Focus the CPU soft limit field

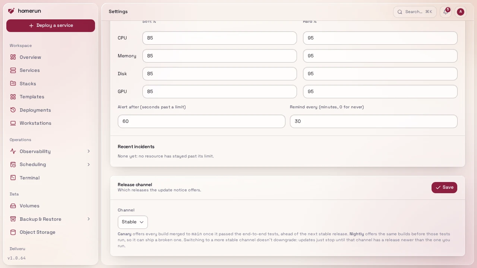[219, 38]
